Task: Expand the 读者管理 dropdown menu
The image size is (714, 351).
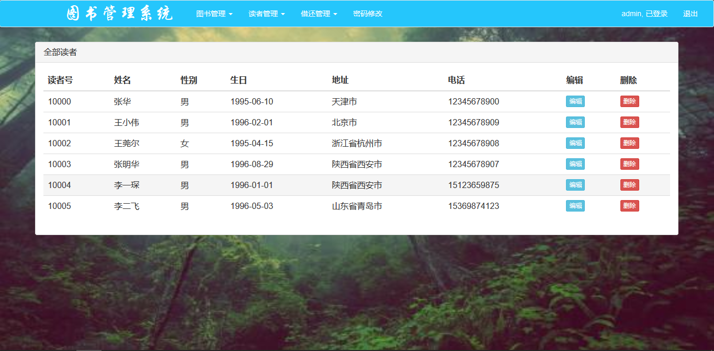Action: click(266, 14)
